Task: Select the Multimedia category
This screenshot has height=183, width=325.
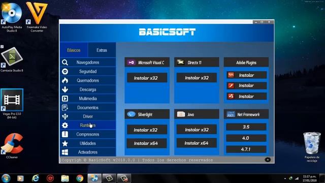Action: coord(88,99)
